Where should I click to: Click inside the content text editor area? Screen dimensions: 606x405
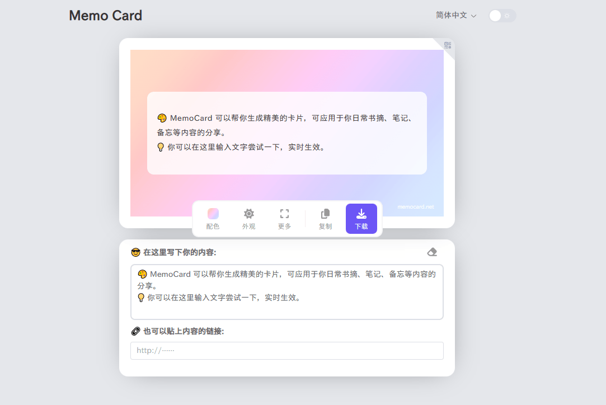[286, 291]
